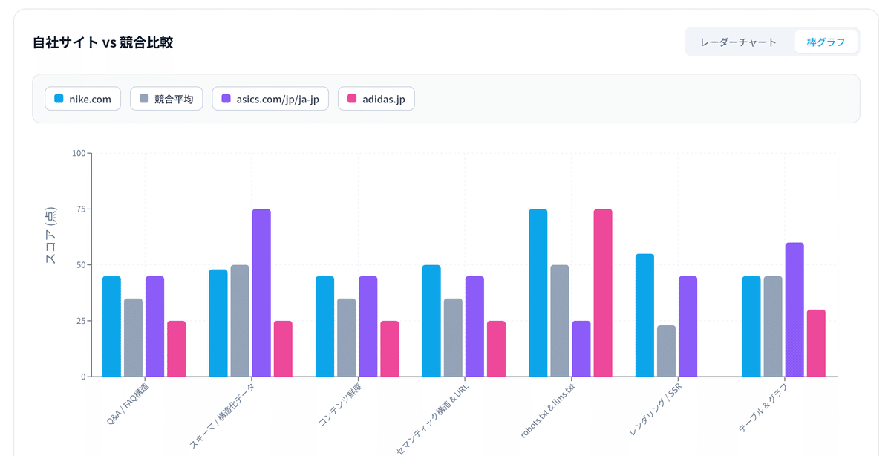891x456 pixels.
Task: Toggle the asics.com/jp/ja-jp legend chip
Action: tap(270, 99)
